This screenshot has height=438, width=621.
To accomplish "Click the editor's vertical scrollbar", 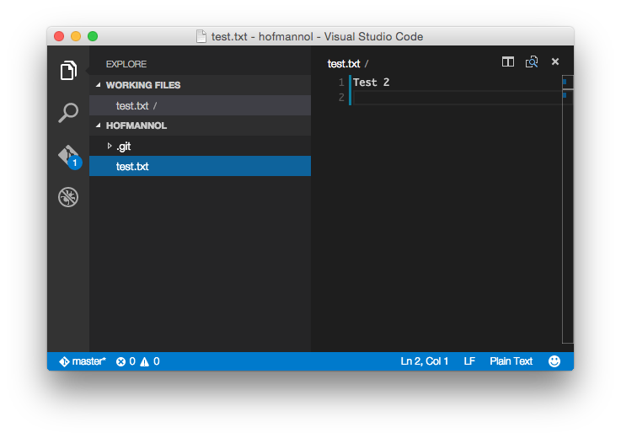I will (567, 211).
